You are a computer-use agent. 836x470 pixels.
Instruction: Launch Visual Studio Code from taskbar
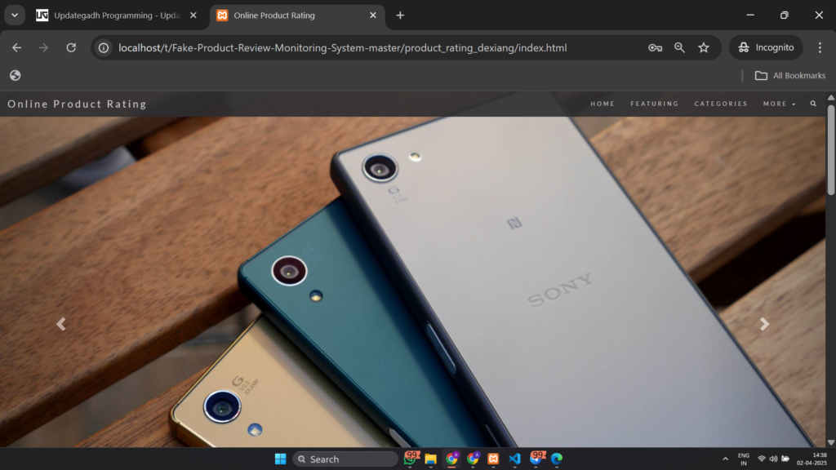(514, 459)
